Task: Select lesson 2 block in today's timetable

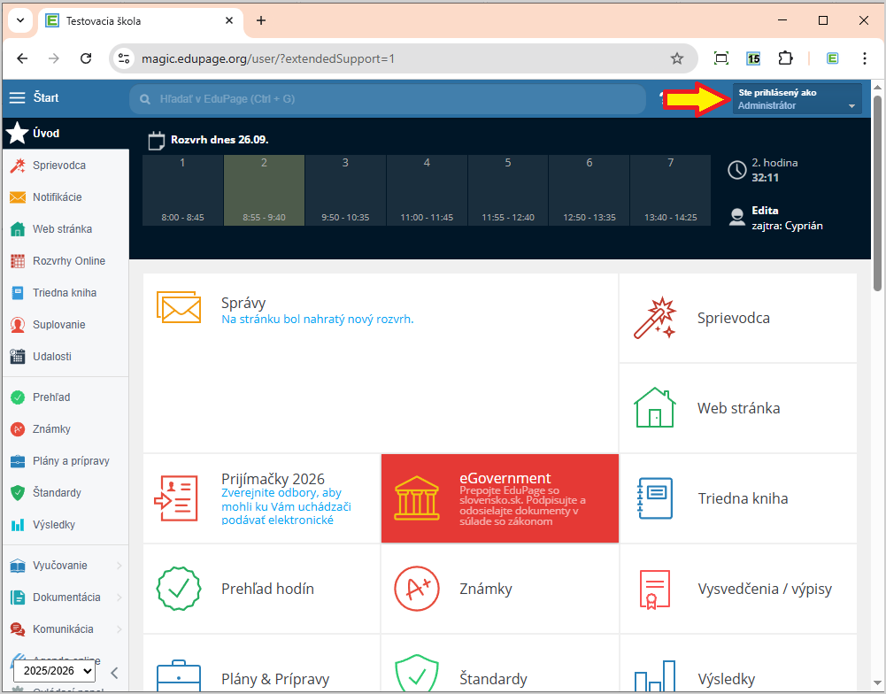Action: [x=264, y=190]
